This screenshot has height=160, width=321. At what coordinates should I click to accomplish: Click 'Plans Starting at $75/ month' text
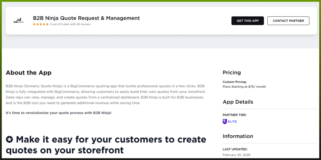(x=244, y=86)
